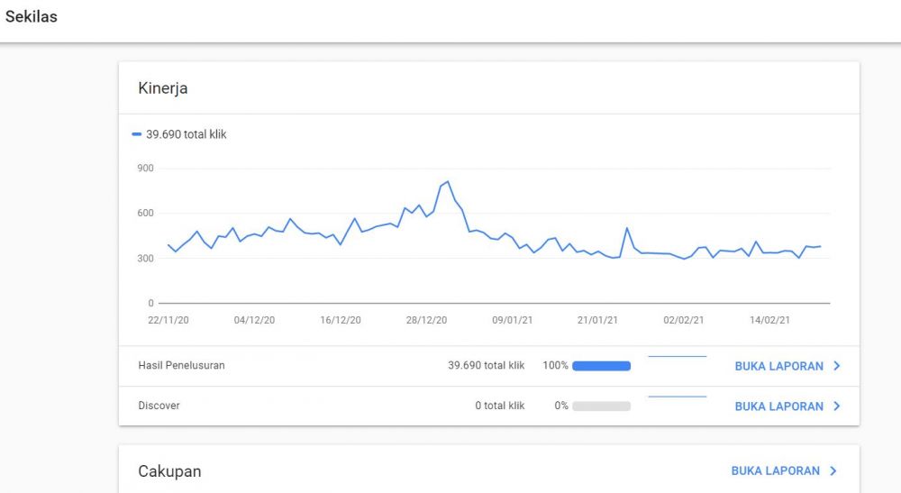Select the Discover row label
Screen dimensions: 901x493
159,406
